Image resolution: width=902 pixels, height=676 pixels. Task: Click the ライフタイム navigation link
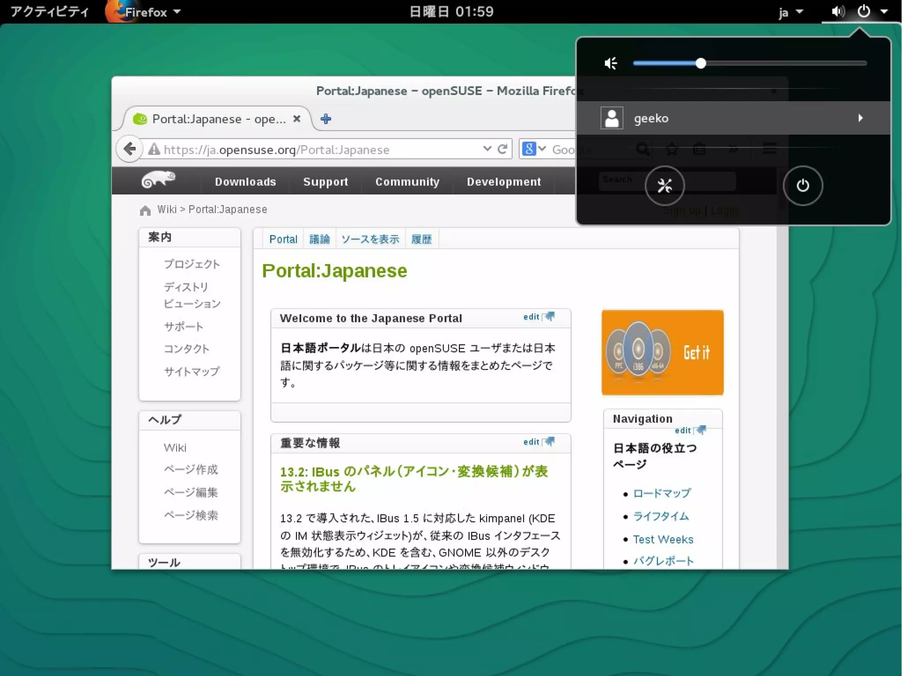coord(661,516)
